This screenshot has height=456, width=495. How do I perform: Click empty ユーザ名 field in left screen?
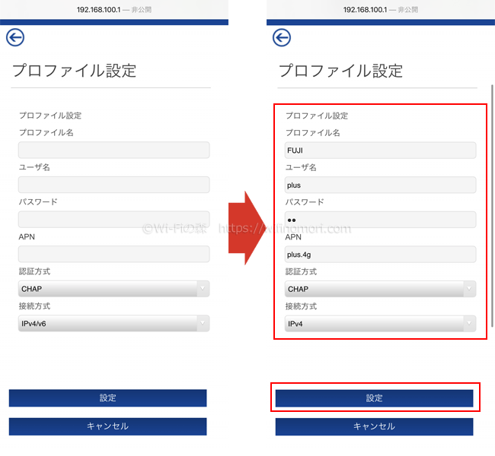(114, 185)
